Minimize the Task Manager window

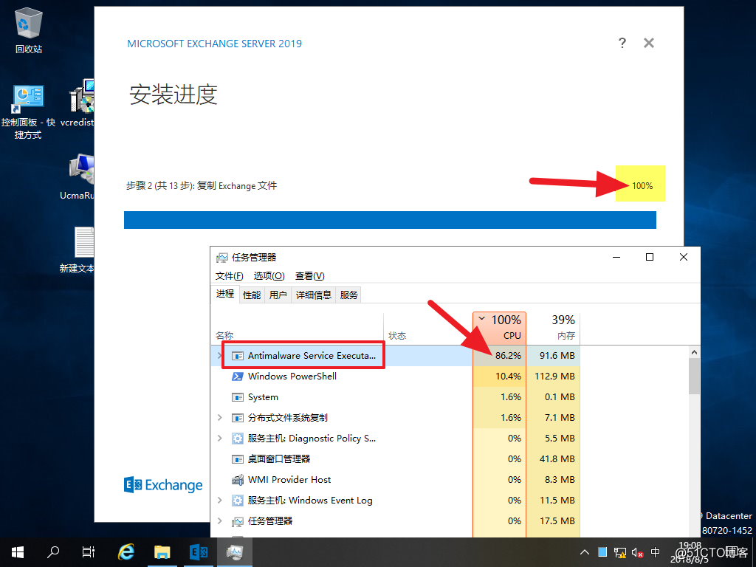click(x=616, y=258)
